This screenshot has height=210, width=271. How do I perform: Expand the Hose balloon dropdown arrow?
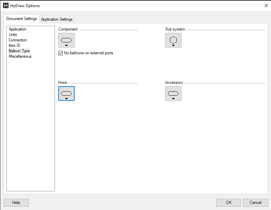pos(66,99)
